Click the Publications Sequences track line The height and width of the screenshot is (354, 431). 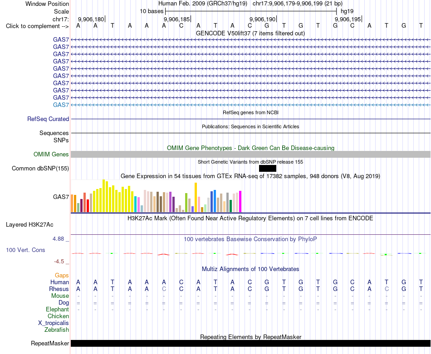click(250, 133)
